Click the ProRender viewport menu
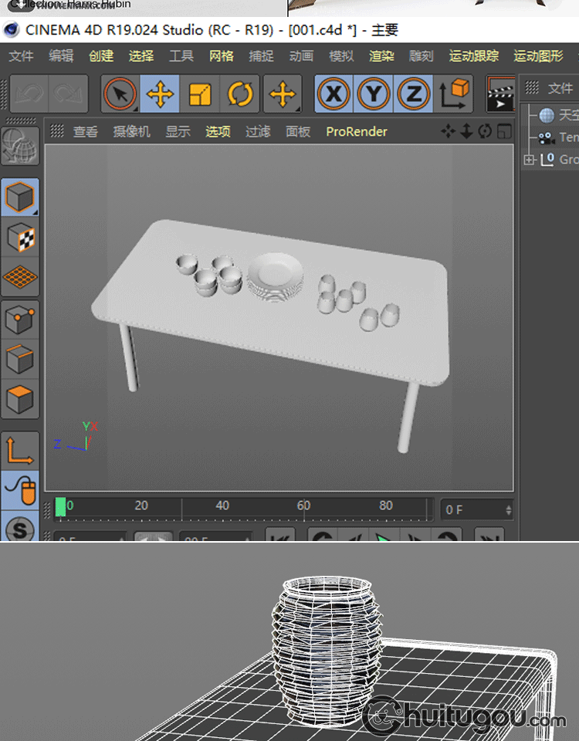579x741 pixels. click(357, 132)
